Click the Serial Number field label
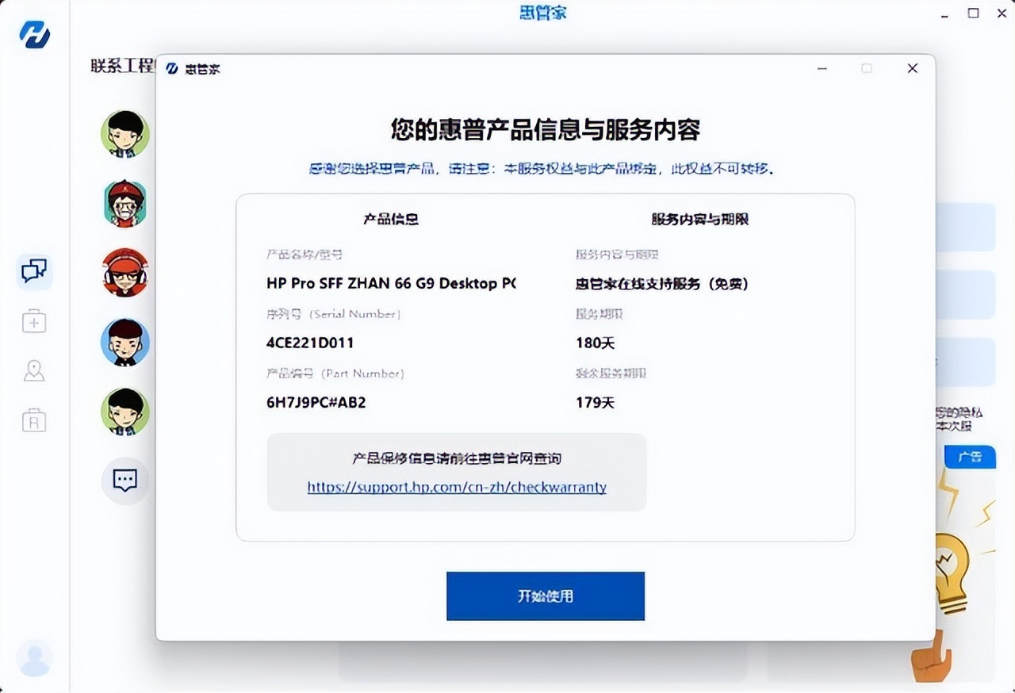 point(334,314)
